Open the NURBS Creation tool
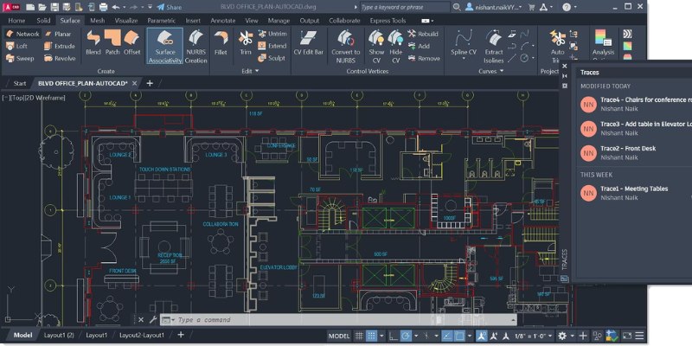The image size is (692, 346). (196, 43)
